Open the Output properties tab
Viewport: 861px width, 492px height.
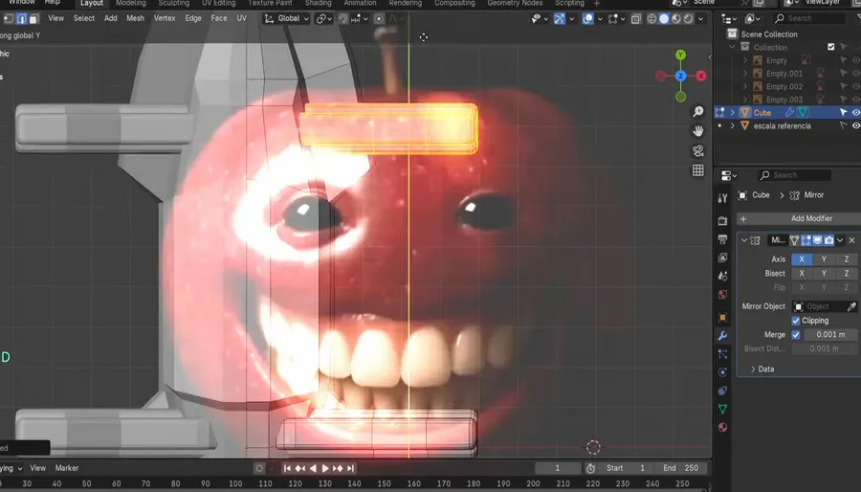tap(722, 239)
